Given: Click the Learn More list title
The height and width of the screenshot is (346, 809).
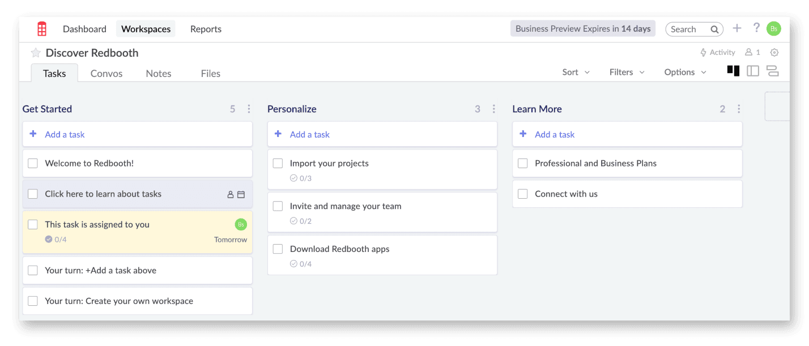Looking at the screenshot, I should [537, 109].
